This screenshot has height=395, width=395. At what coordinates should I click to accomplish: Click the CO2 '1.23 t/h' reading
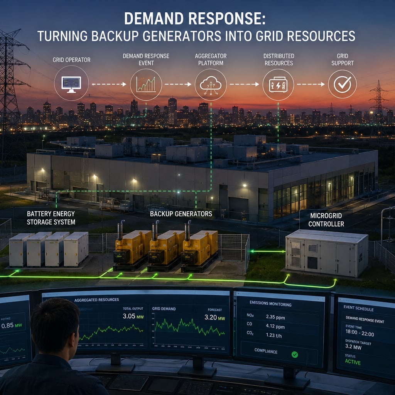[274, 335]
